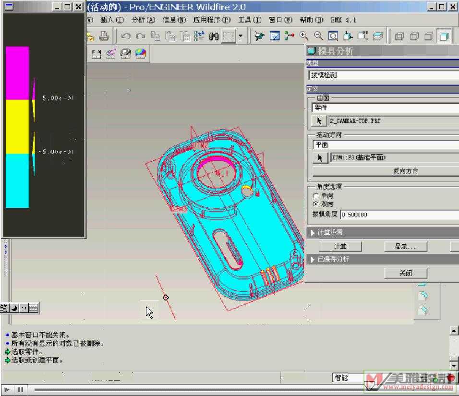Click the Redo arrow icon

(141, 36)
